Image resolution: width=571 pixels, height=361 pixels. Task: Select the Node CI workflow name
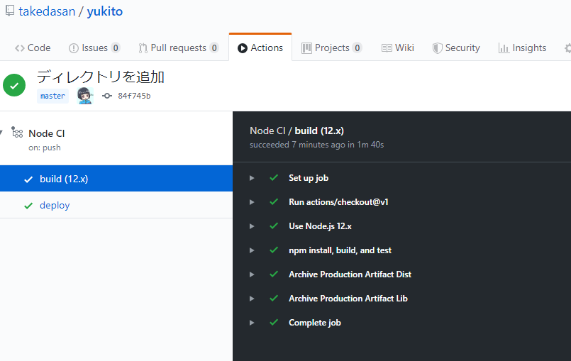point(47,133)
